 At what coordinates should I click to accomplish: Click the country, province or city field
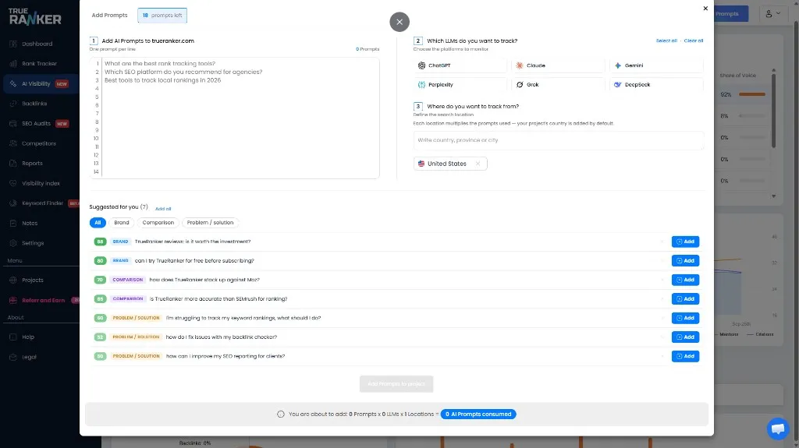pos(559,140)
